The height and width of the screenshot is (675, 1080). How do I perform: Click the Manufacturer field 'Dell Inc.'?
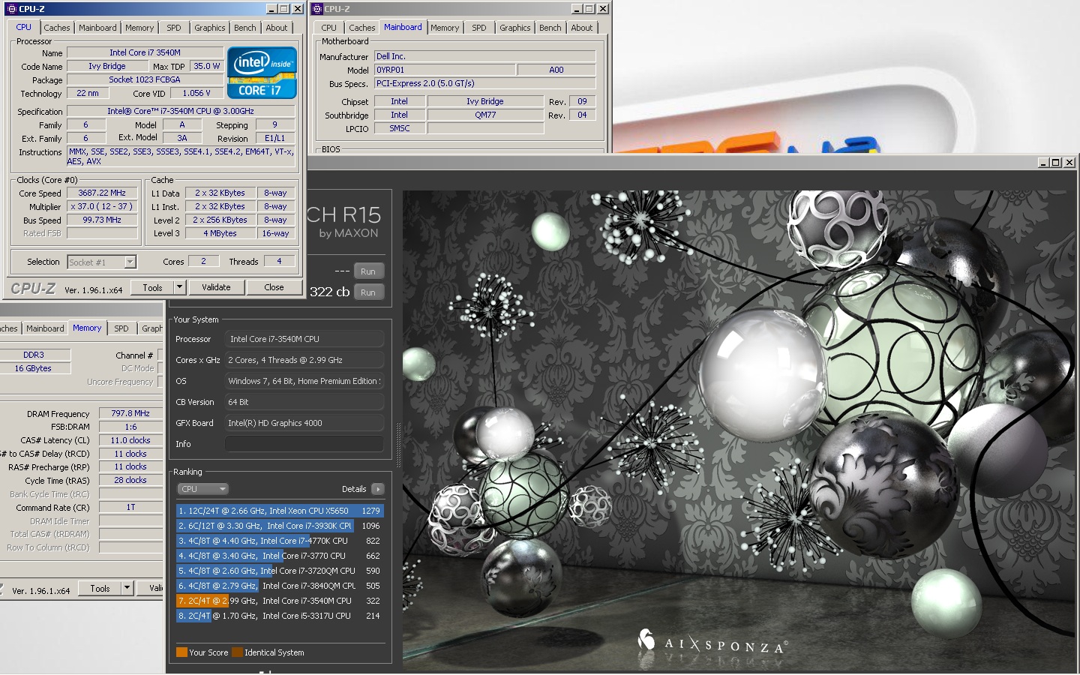[x=484, y=56]
